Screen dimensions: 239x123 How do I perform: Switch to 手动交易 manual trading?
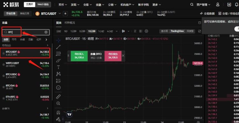(11, 14)
